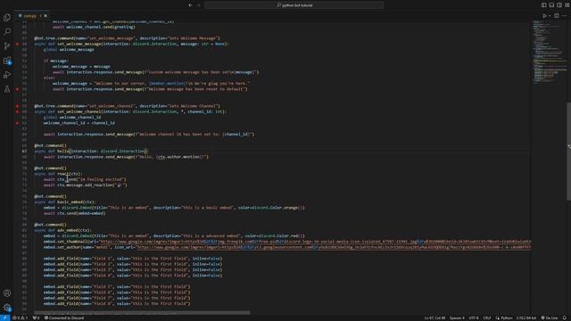Click 'global welcome_channel_id' line
The width and height of the screenshot is (571, 321).
pos(72,118)
